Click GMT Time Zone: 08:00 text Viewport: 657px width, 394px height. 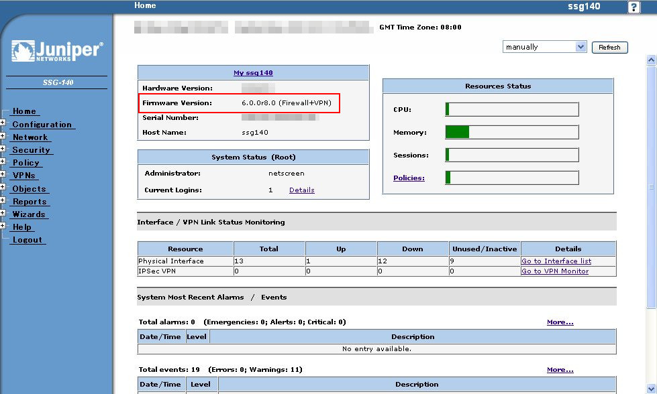420,27
